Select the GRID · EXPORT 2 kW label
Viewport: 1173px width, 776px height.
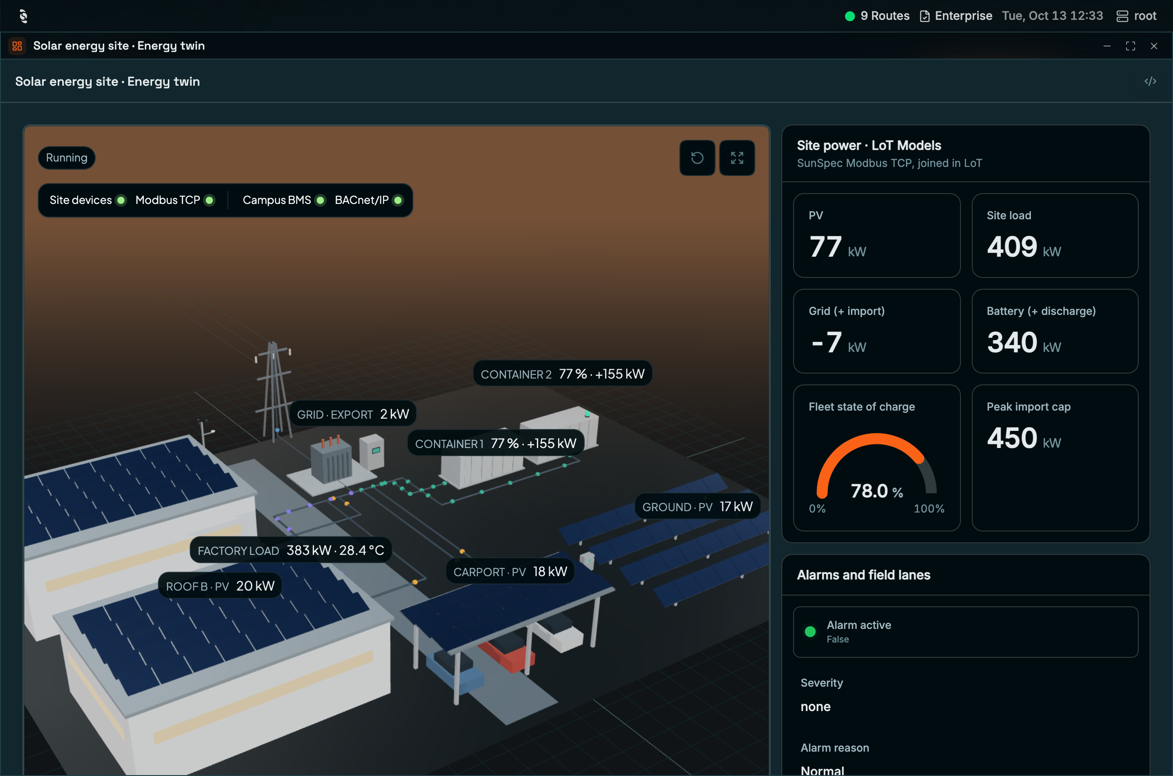tap(353, 414)
